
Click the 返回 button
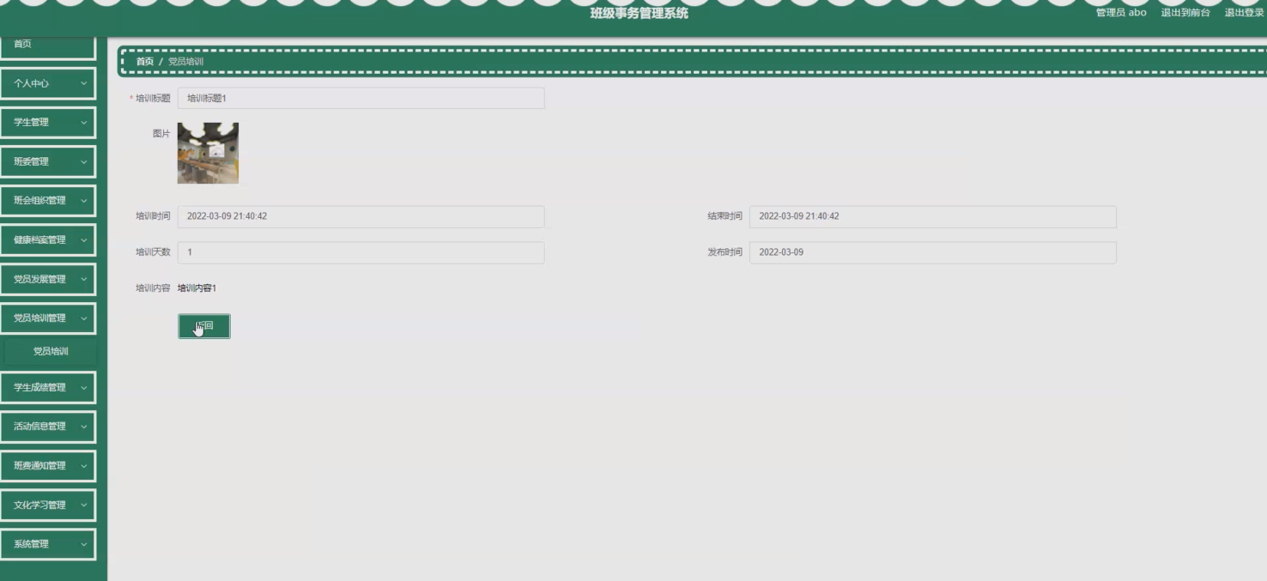[x=204, y=326]
